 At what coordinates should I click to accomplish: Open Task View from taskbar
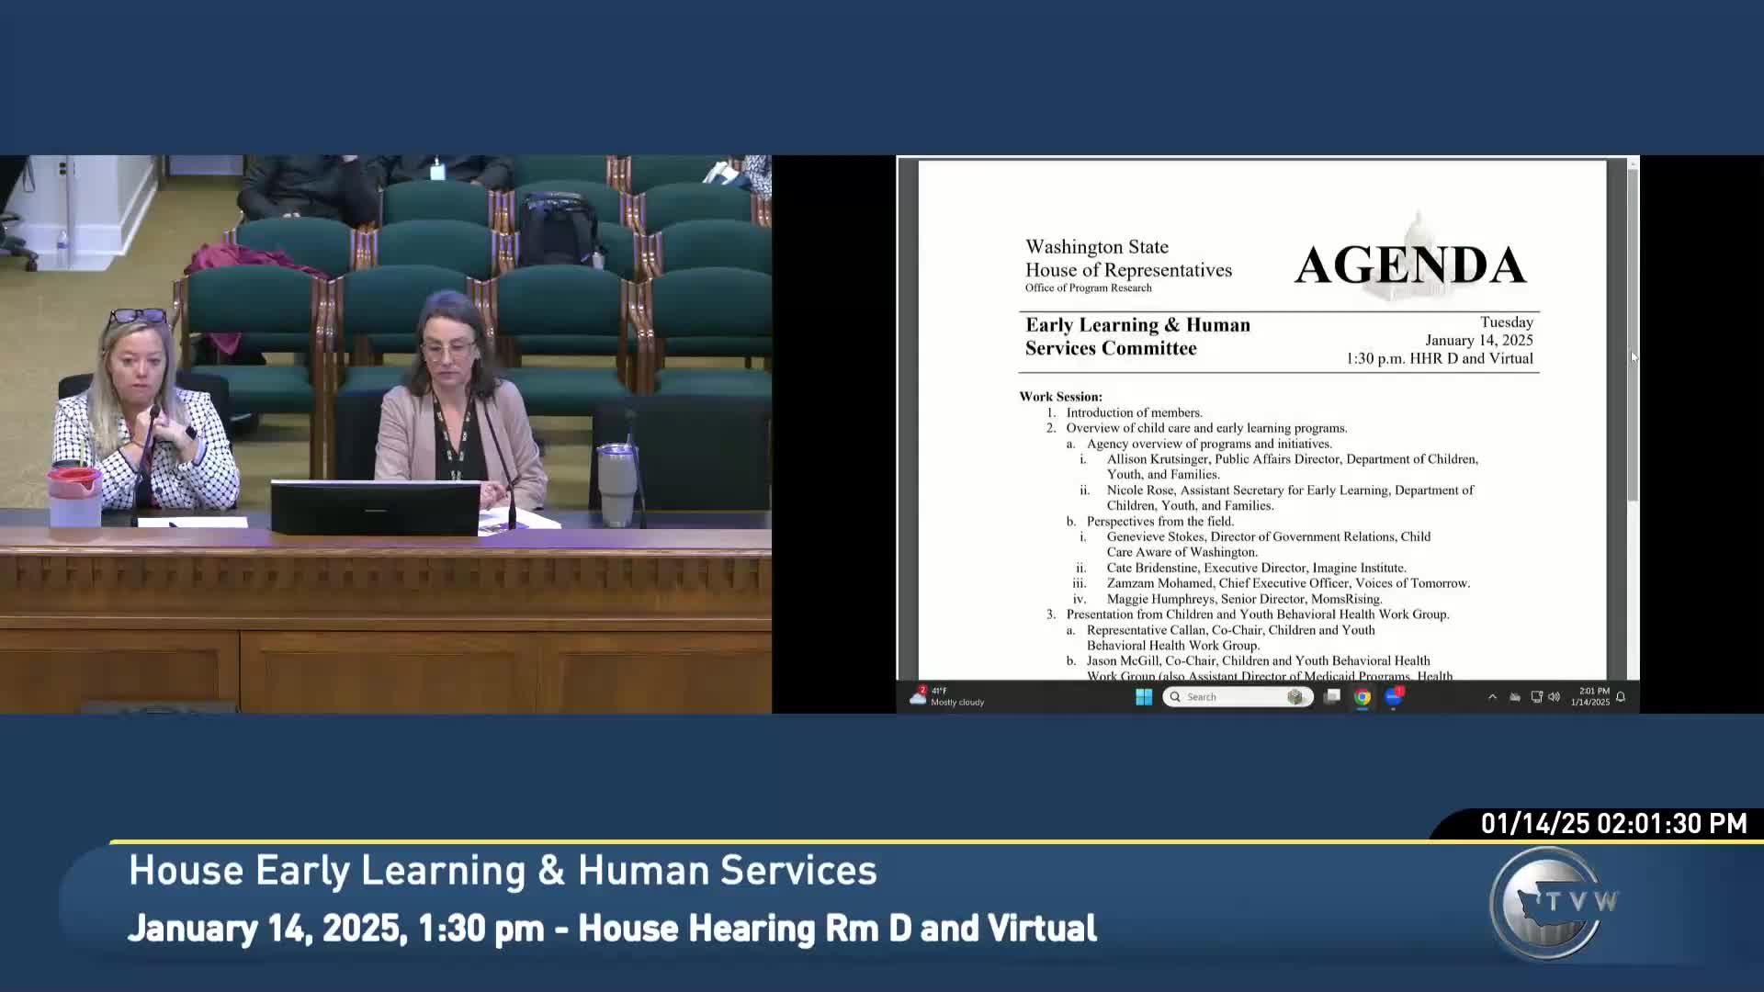pyautogui.click(x=1331, y=697)
